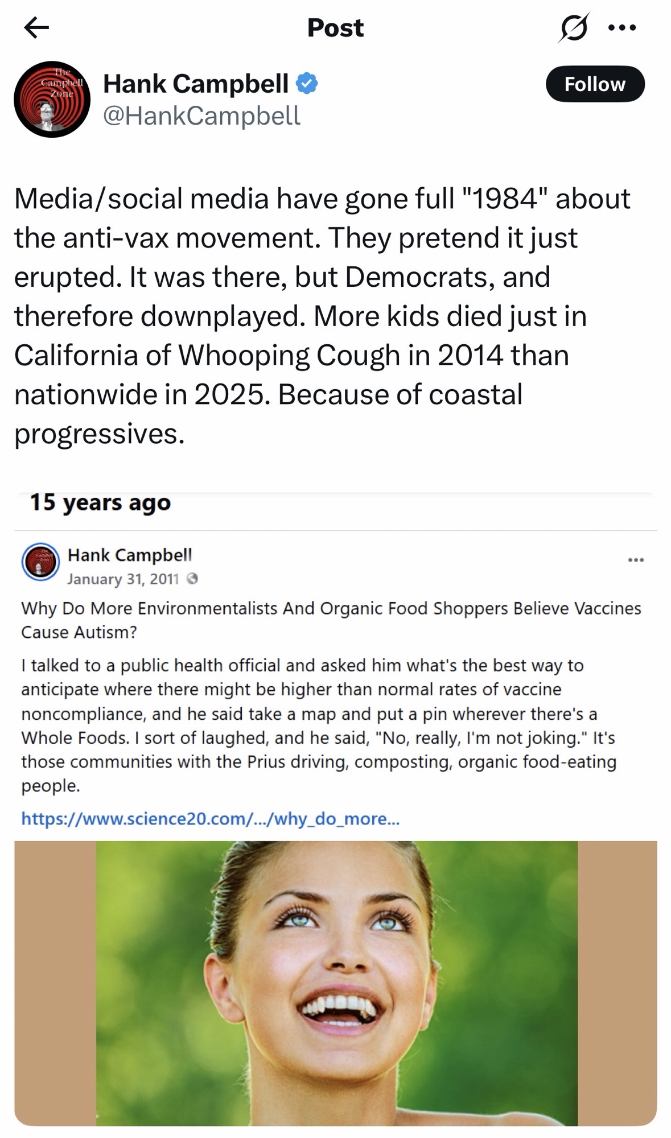Viewport: 671px width, 1138px height.
Task: Open the Grok slashed-circle icon
Action: tap(573, 27)
